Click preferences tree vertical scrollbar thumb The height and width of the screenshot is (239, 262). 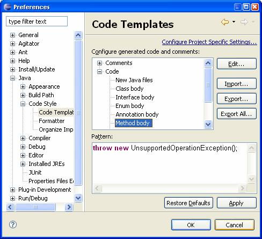78,113
